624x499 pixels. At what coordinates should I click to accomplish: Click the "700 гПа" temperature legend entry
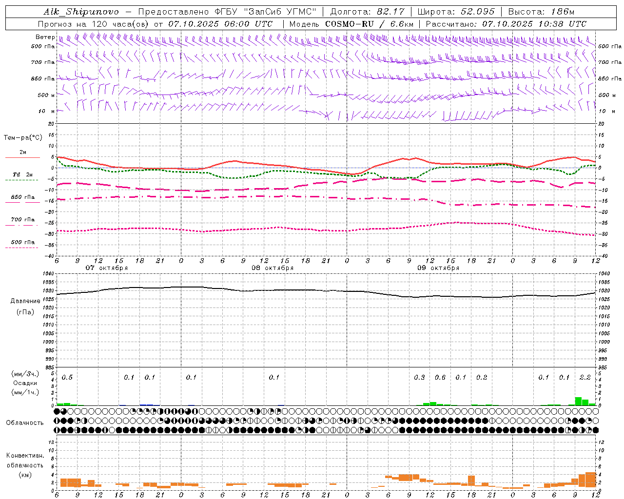point(23,220)
